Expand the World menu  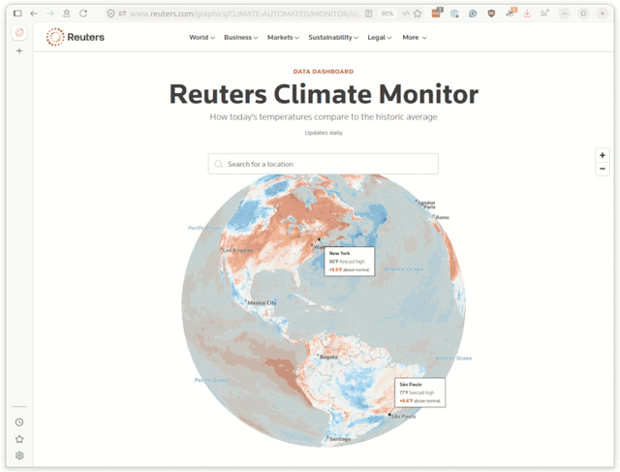201,38
